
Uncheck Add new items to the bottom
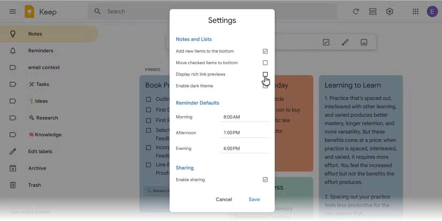point(265,51)
